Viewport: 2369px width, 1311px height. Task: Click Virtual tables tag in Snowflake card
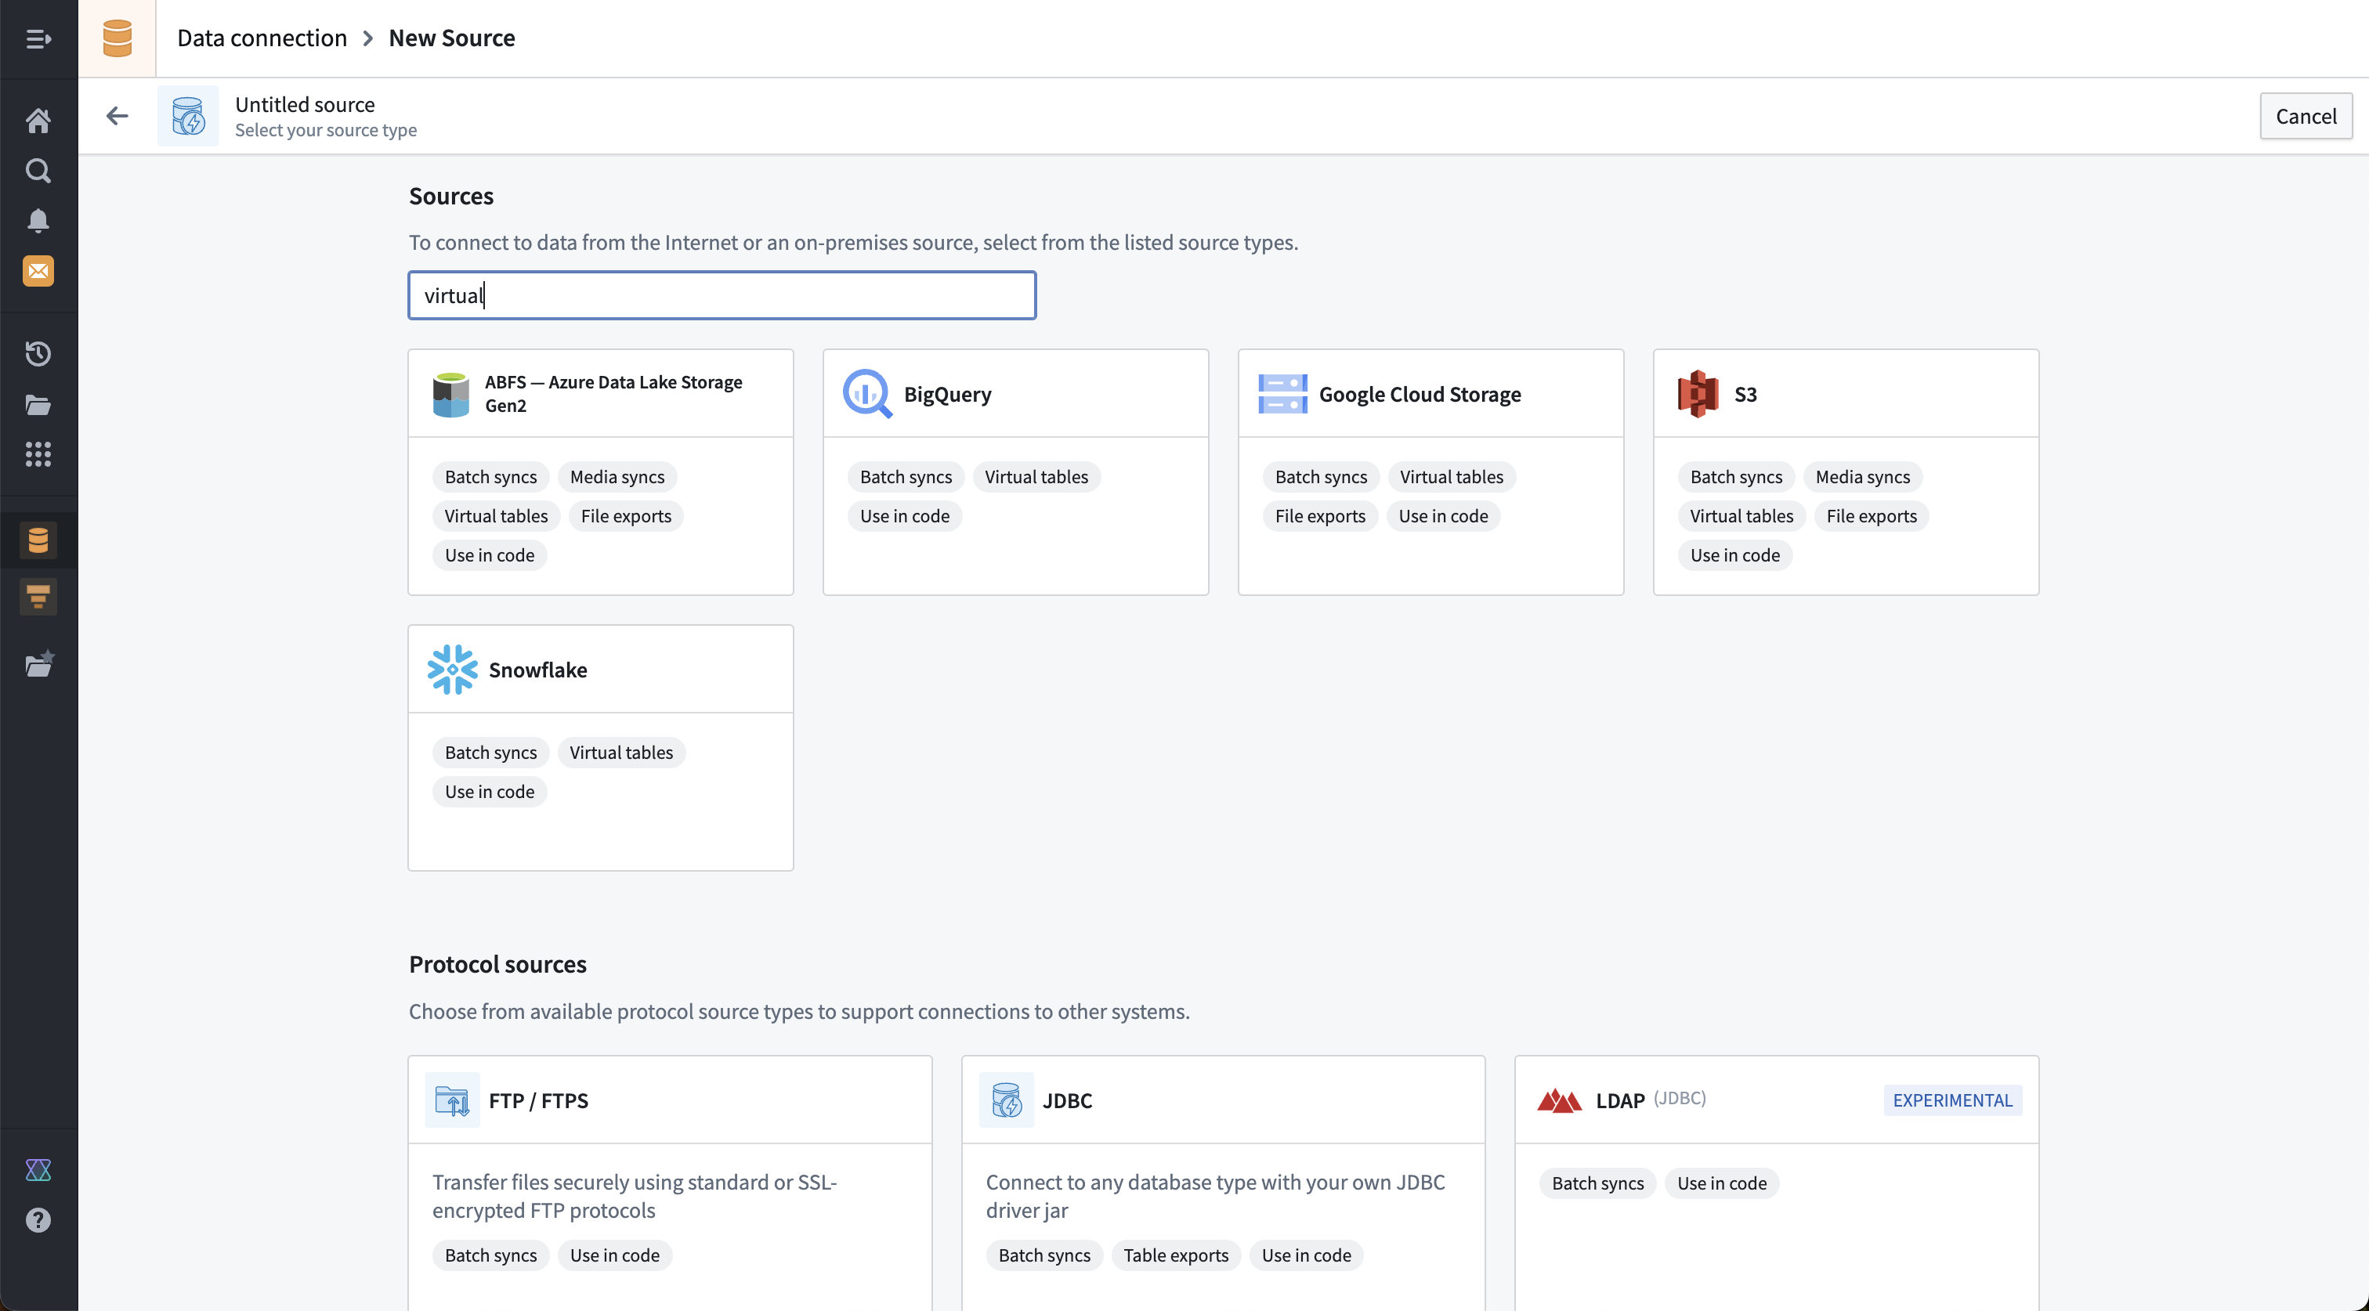620,752
